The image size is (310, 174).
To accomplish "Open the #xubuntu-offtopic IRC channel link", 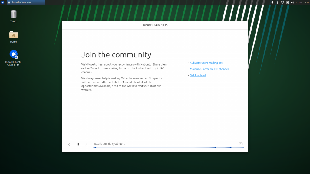I will [x=209, y=69].
